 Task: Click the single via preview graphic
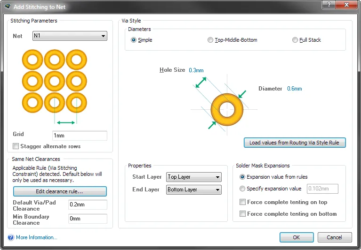(227, 109)
